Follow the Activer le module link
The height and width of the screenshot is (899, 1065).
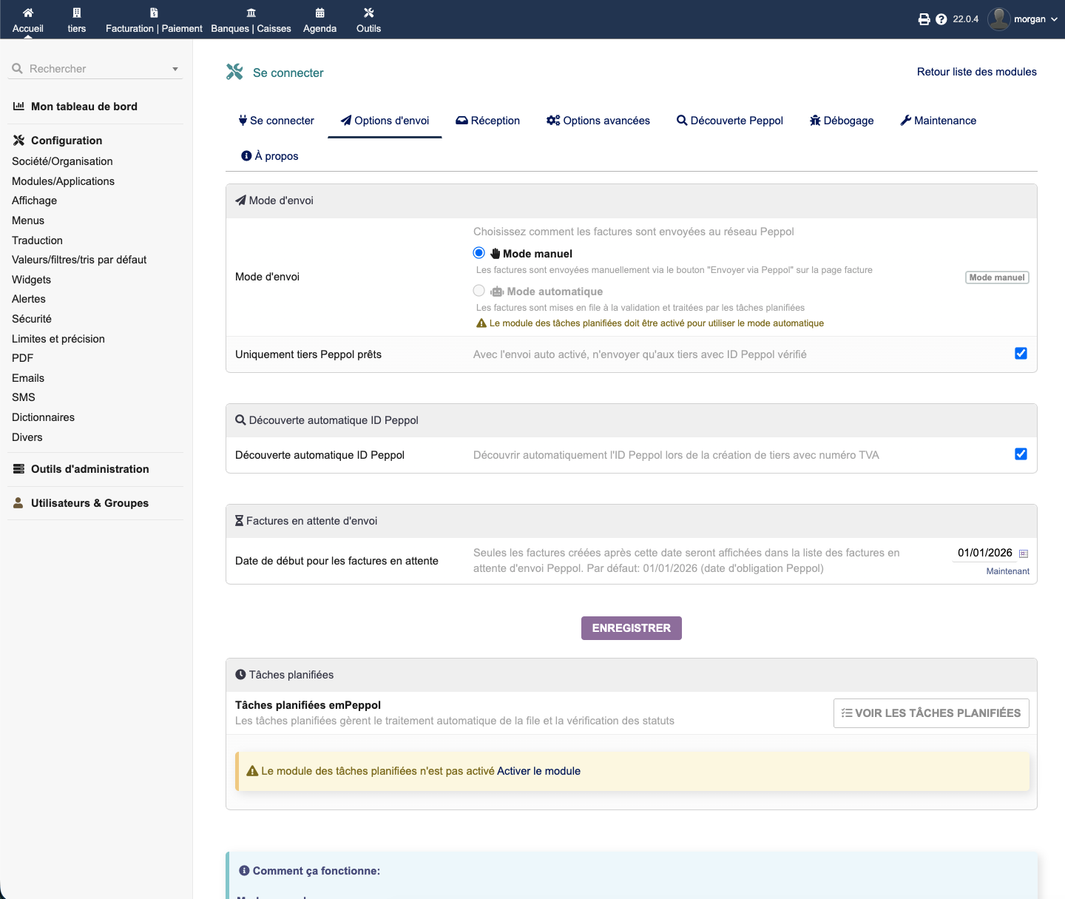(x=538, y=771)
